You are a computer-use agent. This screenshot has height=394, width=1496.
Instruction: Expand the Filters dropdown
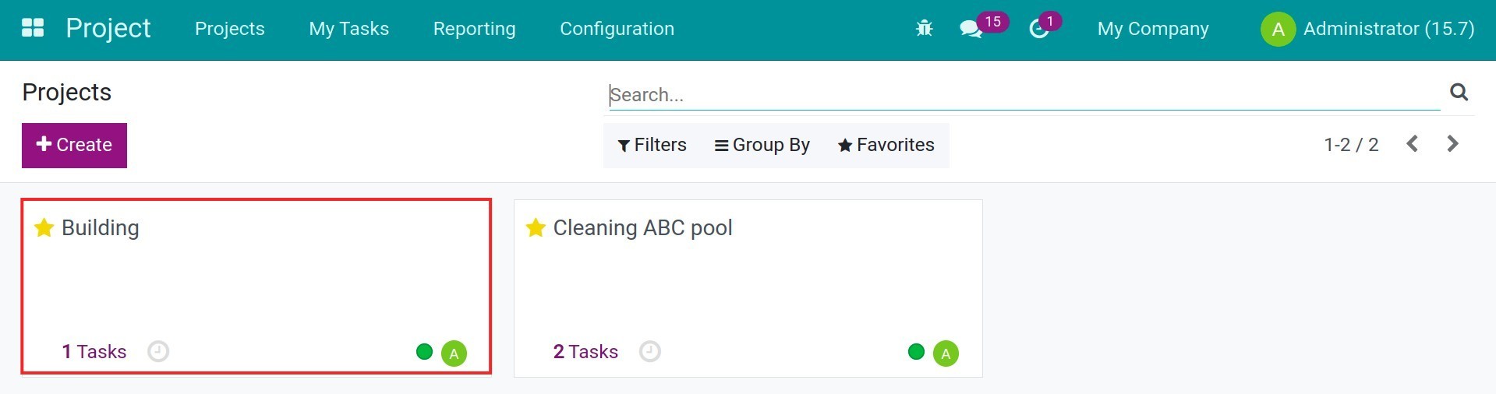pyautogui.click(x=652, y=145)
